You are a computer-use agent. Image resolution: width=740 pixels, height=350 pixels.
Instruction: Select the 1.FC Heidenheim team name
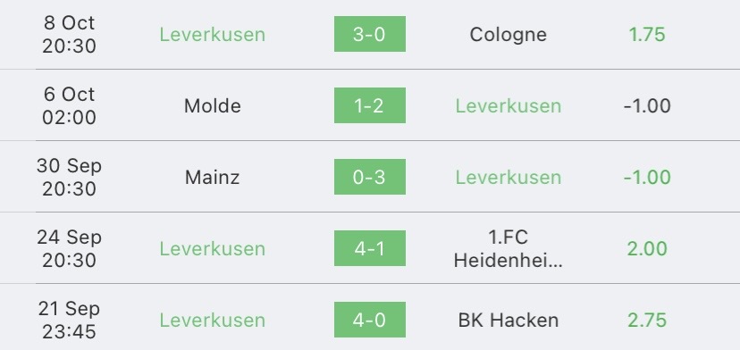509,248
